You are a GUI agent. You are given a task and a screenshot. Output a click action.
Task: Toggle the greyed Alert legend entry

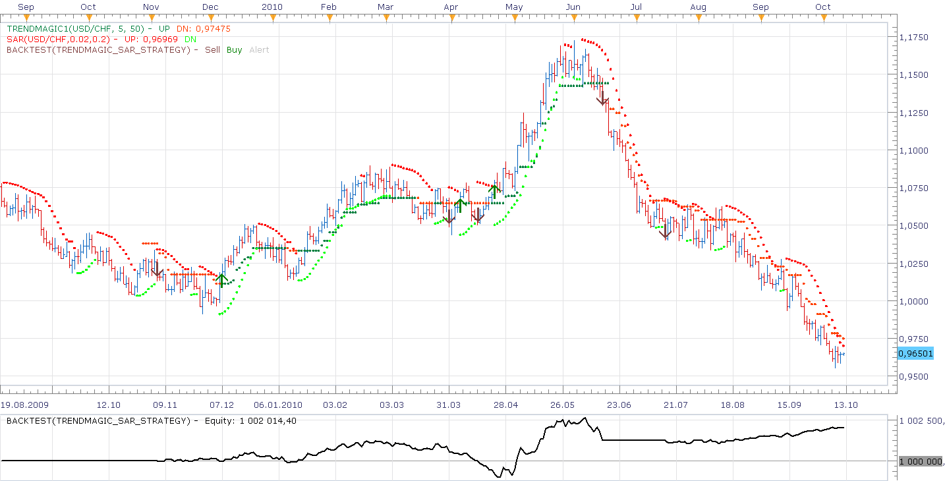click(x=259, y=49)
